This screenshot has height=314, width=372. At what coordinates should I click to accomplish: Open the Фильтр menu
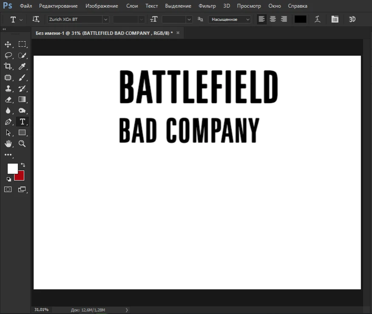(207, 6)
